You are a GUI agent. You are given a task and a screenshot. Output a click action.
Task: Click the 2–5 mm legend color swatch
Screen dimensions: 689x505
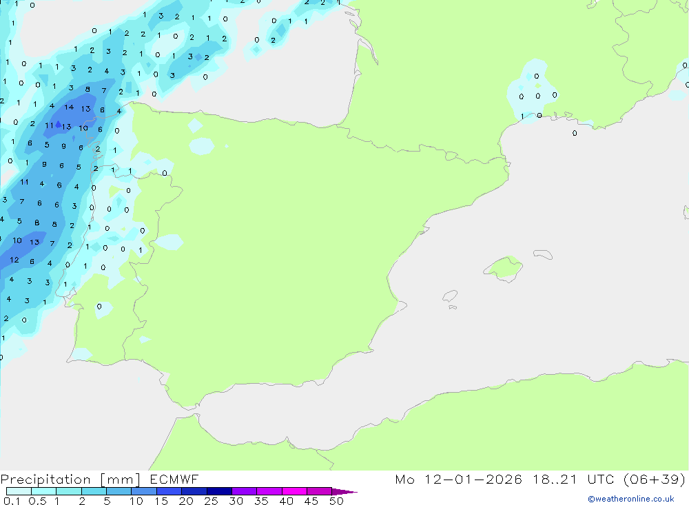[94, 491]
